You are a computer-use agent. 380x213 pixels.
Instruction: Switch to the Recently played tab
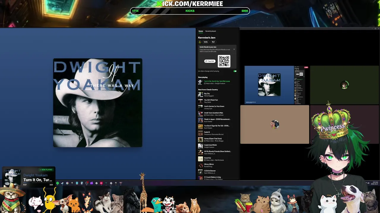click(210, 31)
